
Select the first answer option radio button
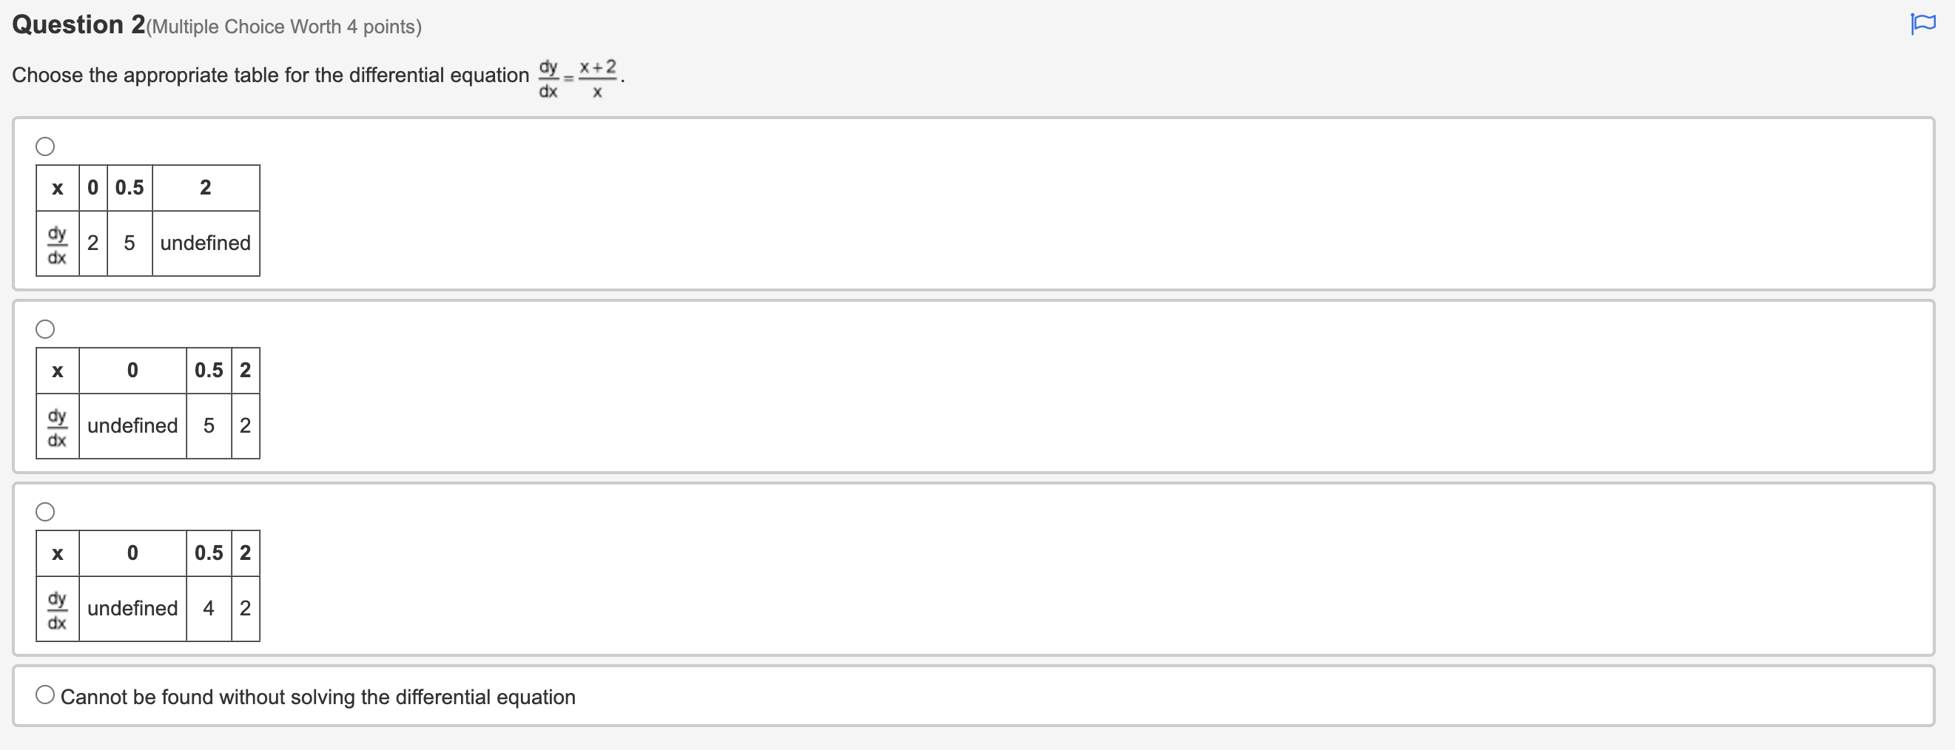pos(46,146)
